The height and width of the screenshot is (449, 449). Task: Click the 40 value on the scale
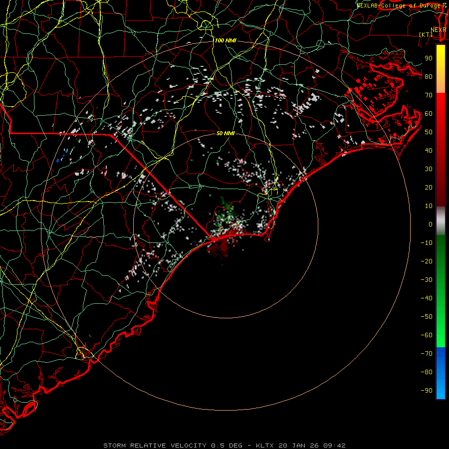click(x=429, y=151)
